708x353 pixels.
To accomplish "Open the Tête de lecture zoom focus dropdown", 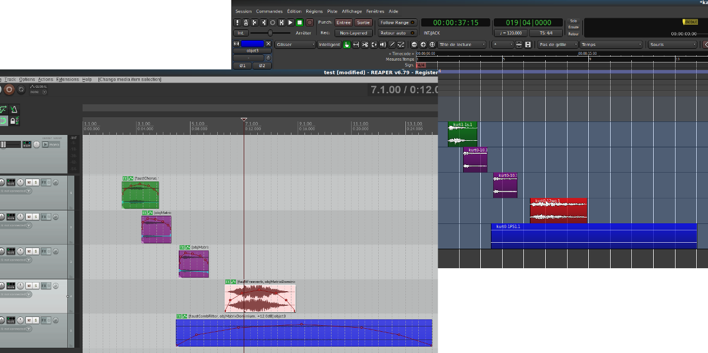I will [462, 44].
